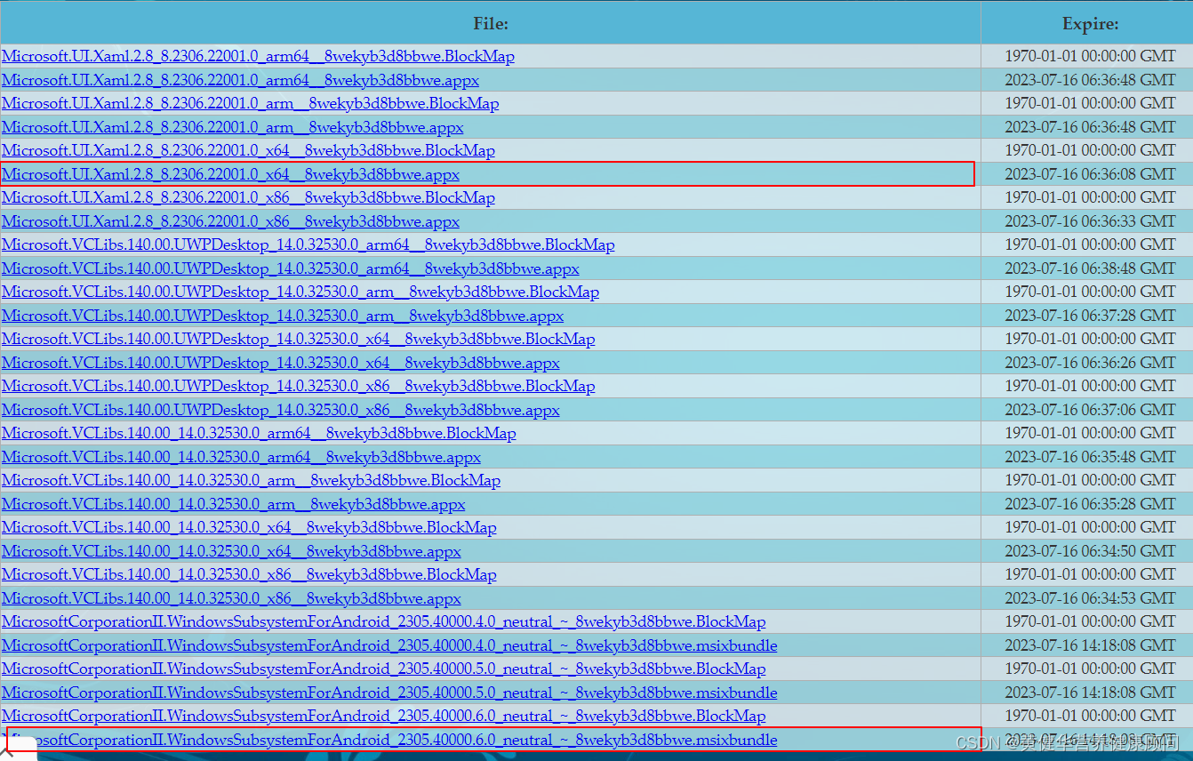Open VCLibs.140.00.UWPDesktop x64 BlockMap link
Screen dimensions: 1193x761
(299, 339)
